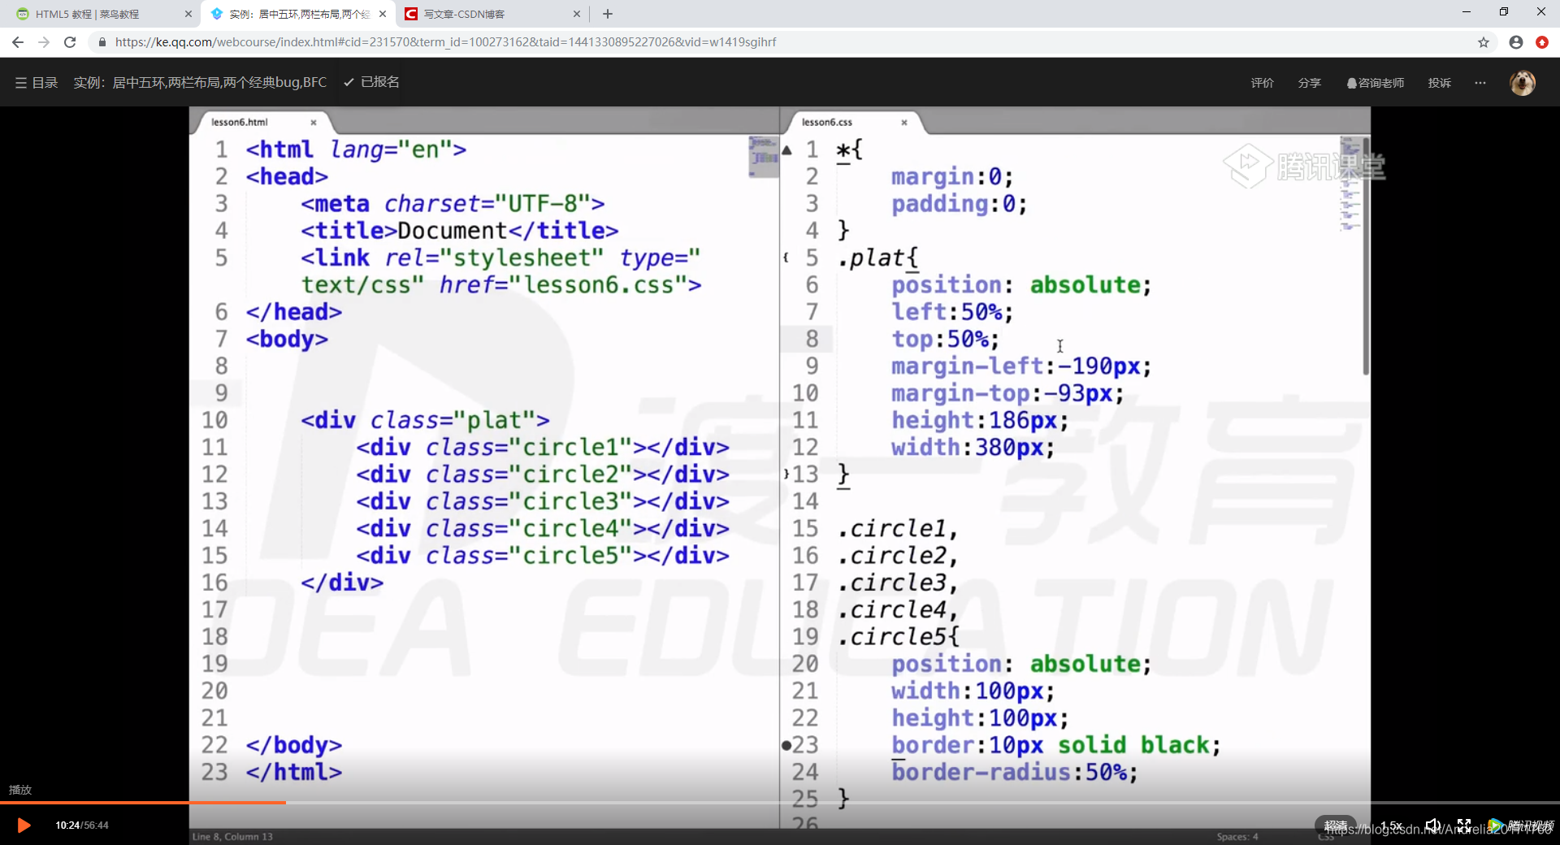Click the course title 实例: 居中五环,两栏布局

(x=200, y=82)
